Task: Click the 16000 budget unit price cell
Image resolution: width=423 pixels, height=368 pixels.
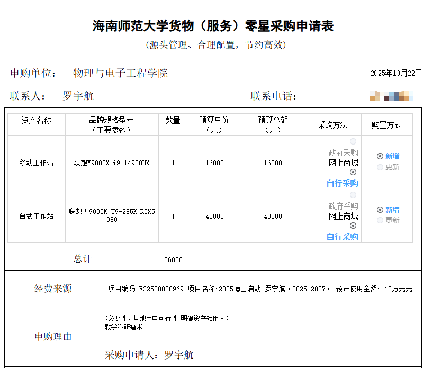Action: (x=214, y=163)
